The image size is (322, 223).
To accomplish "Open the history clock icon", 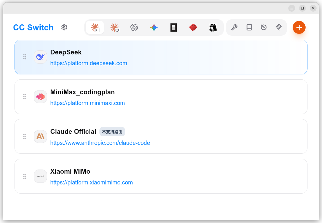I will (264, 27).
